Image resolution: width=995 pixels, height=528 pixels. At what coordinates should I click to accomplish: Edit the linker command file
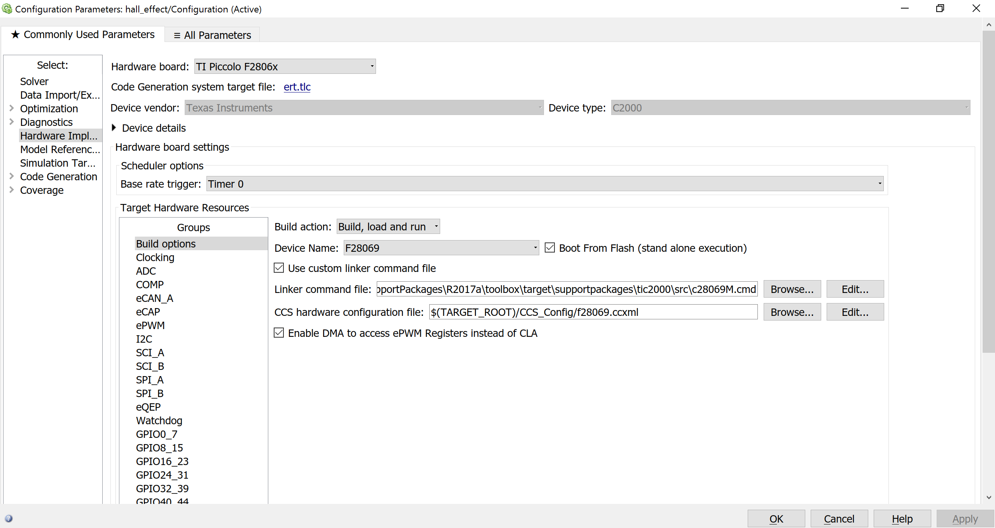coord(855,289)
